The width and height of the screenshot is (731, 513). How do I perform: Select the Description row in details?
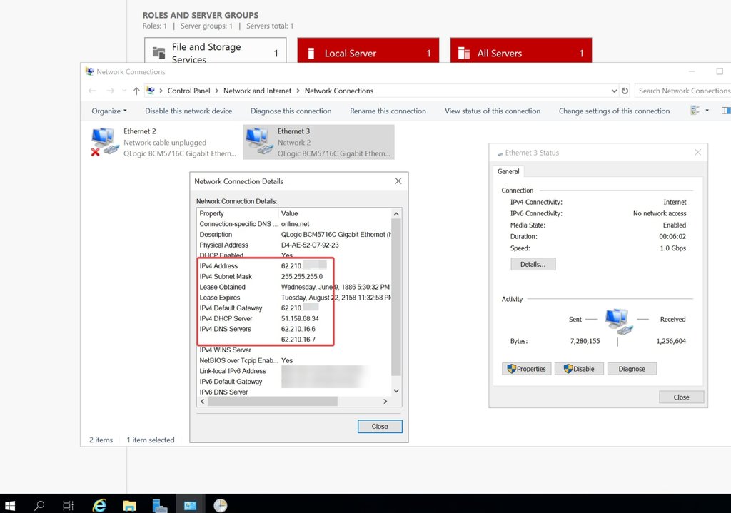click(294, 234)
